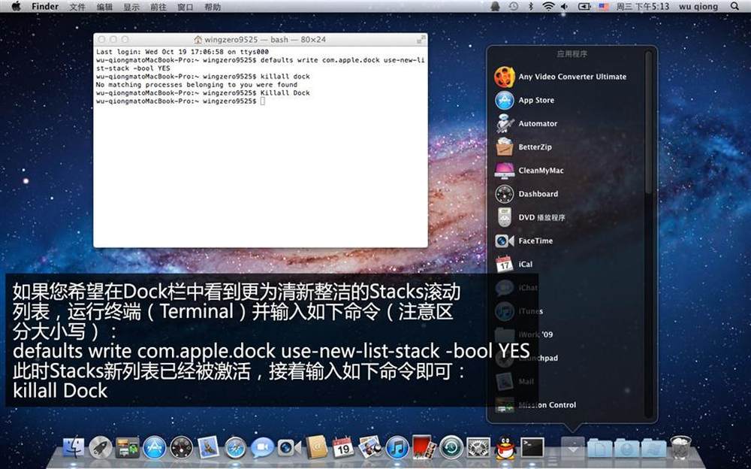Open the Apple menu

click(17, 6)
